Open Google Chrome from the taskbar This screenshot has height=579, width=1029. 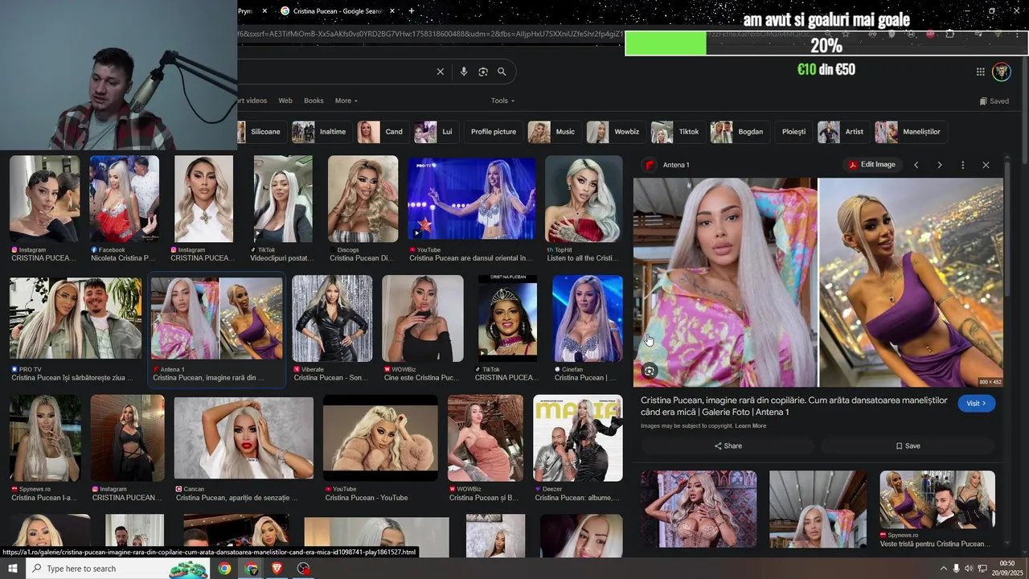[x=225, y=569]
